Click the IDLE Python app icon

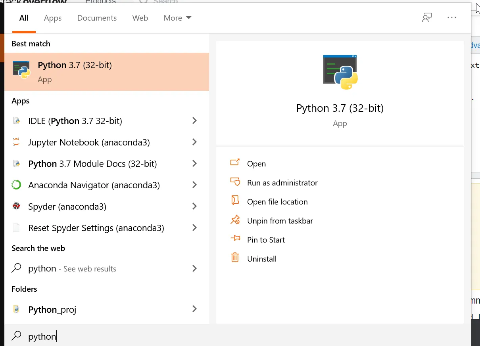pyautogui.click(x=16, y=121)
